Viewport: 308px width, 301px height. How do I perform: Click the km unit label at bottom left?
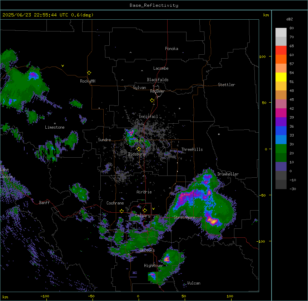pyautogui.click(x=5, y=297)
